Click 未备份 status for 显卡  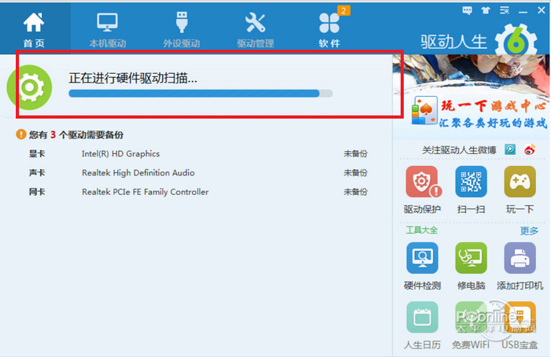pos(355,154)
